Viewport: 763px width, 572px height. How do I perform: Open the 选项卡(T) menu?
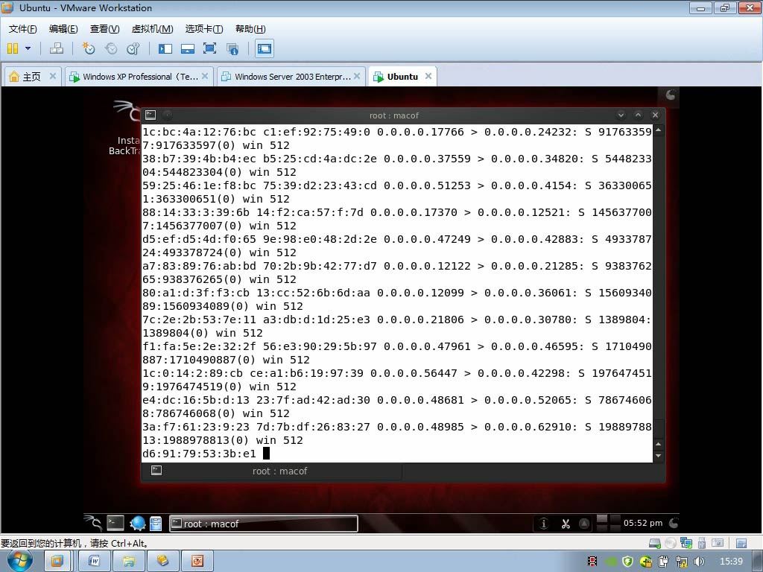coord(204,29)
